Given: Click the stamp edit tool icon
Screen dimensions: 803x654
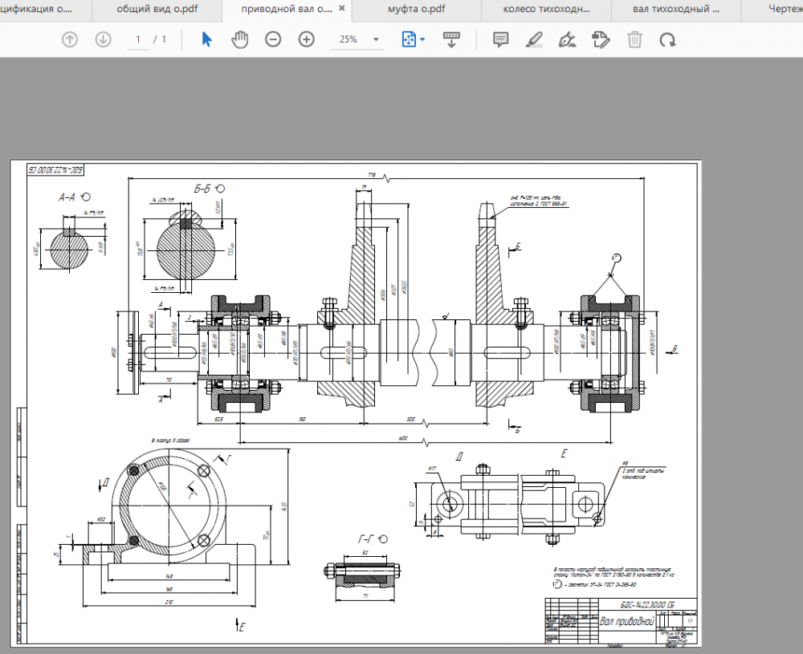Looking at the screenshot, I should coord(600,39).
